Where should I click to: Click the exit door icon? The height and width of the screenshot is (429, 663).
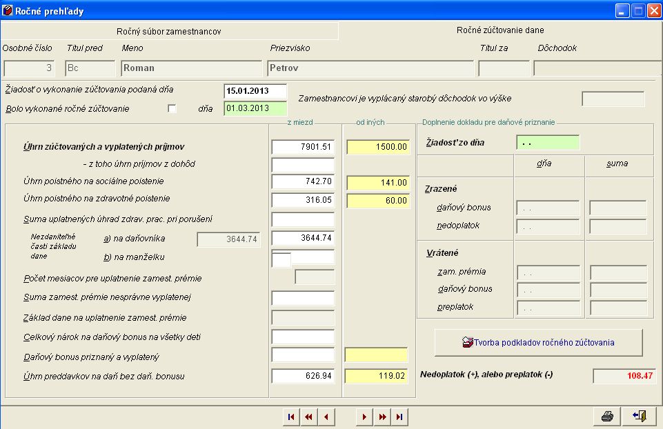click(639, 416)
